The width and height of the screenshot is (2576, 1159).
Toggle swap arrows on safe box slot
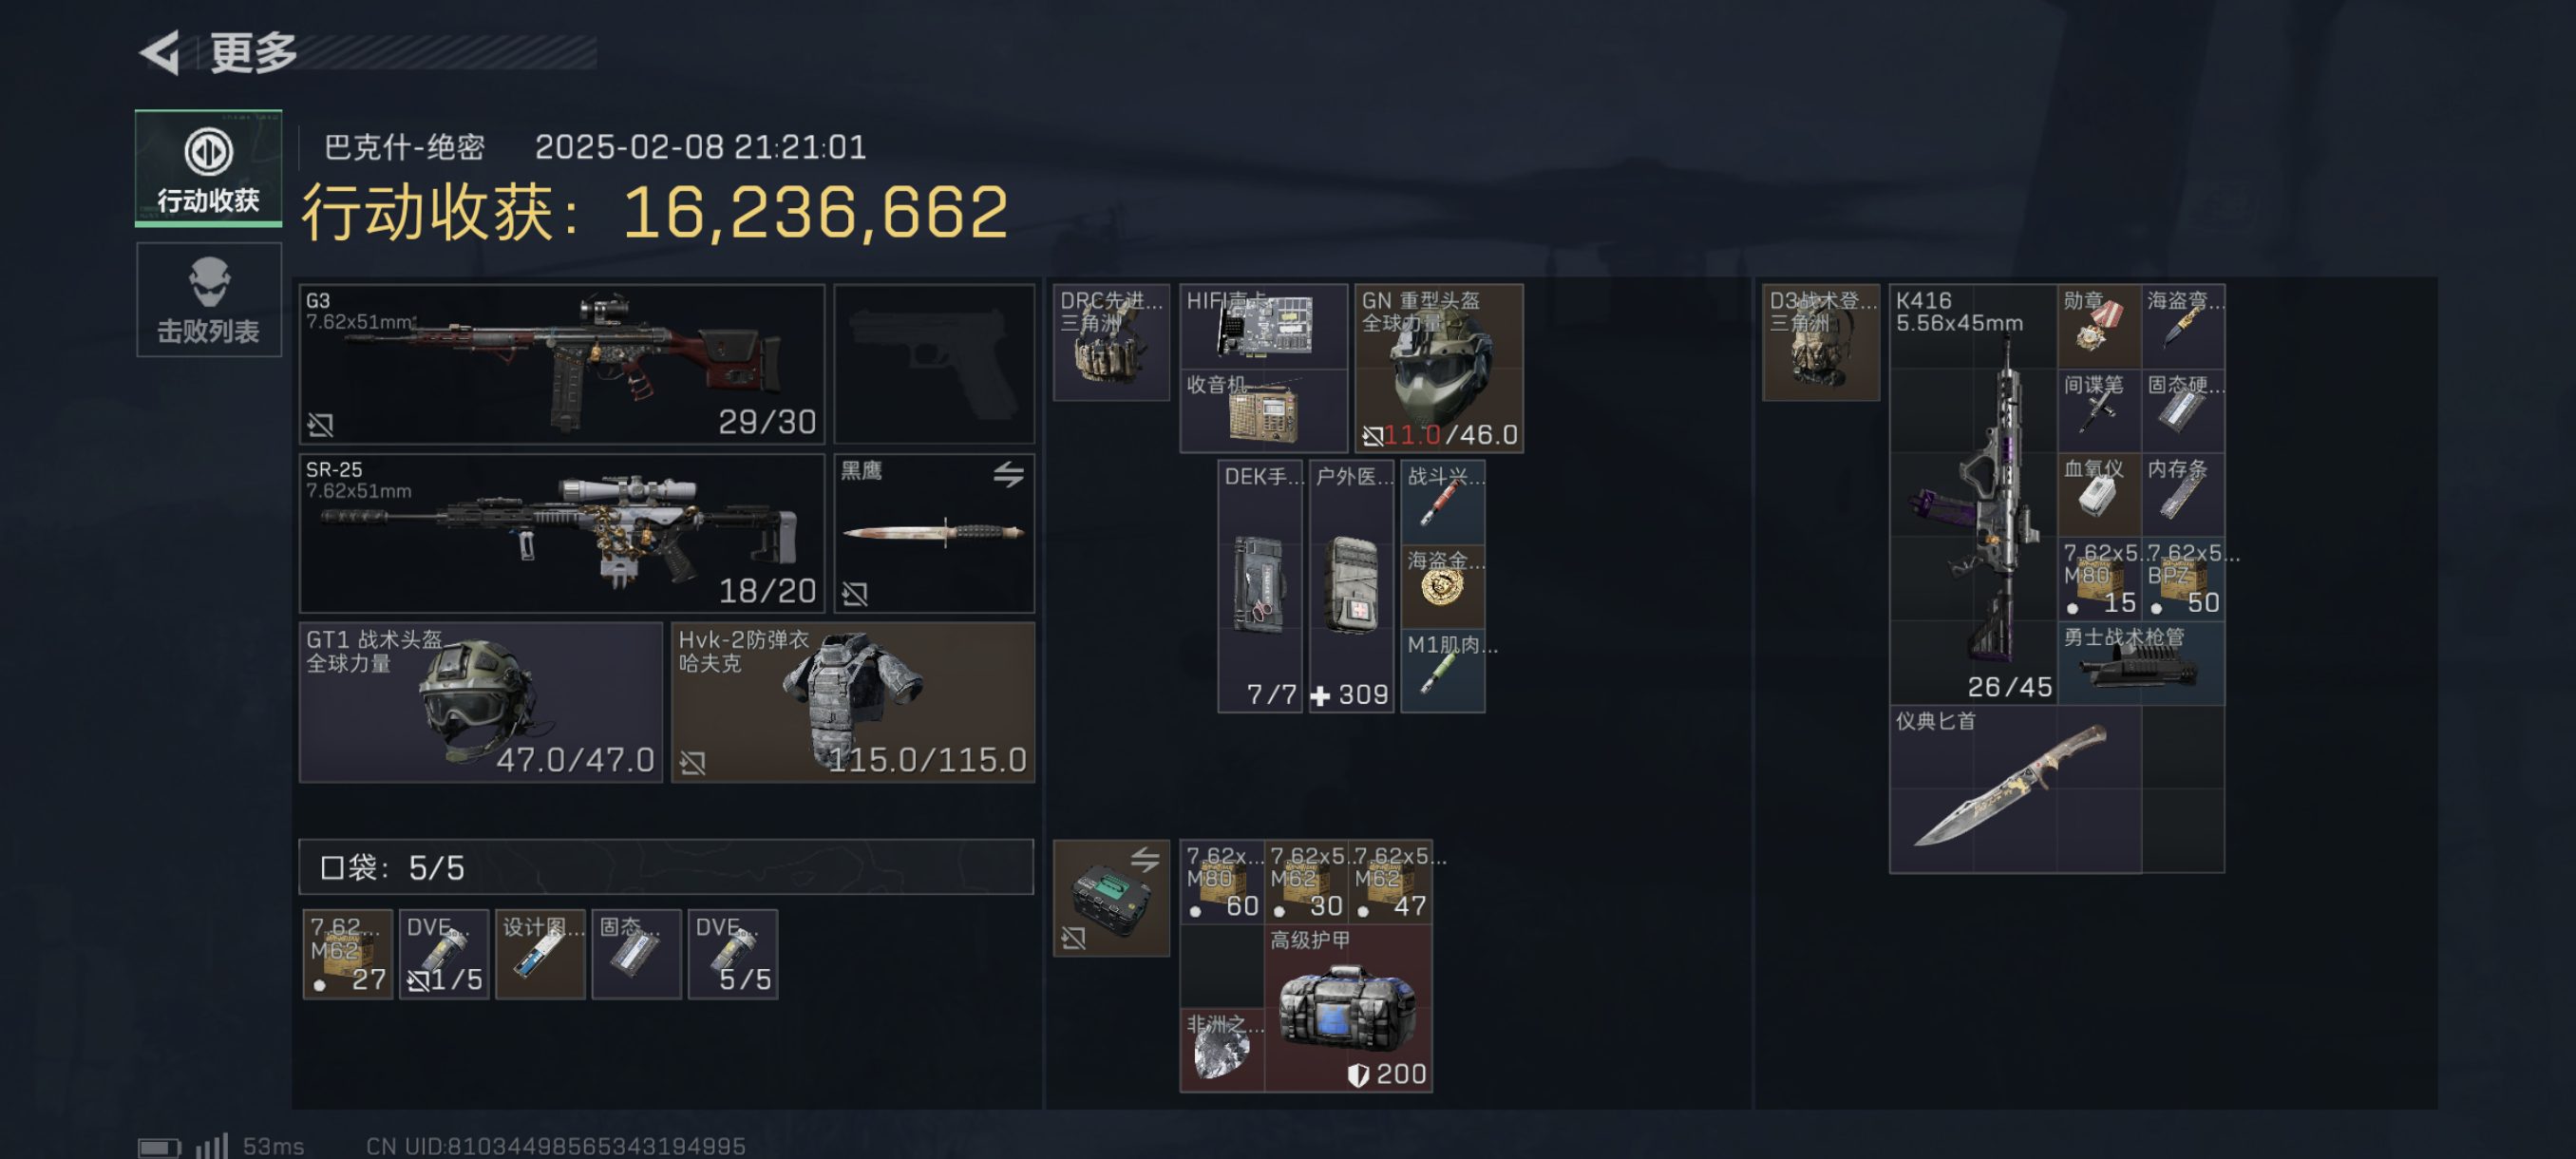click(1145, 859)
